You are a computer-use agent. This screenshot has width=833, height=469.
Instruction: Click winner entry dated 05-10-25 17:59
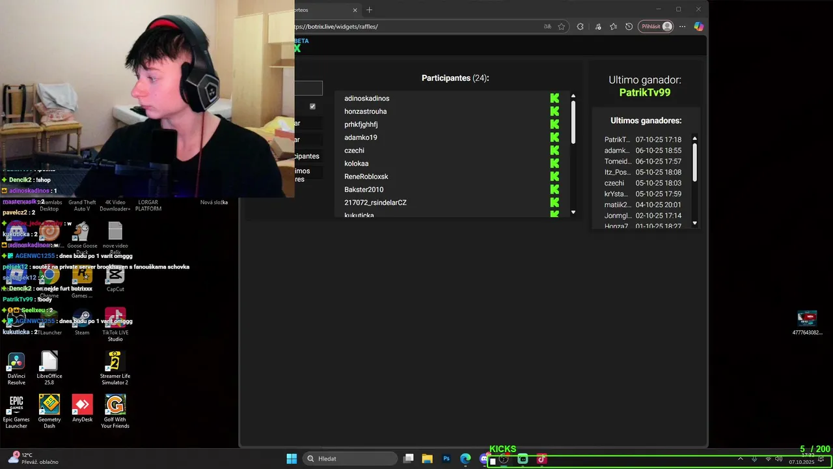click(x=643, y=194)
